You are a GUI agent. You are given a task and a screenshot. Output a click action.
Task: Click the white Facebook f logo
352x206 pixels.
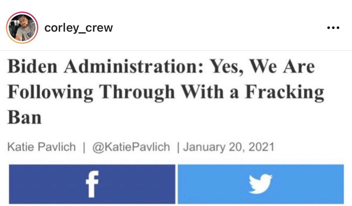pos(92,184)
